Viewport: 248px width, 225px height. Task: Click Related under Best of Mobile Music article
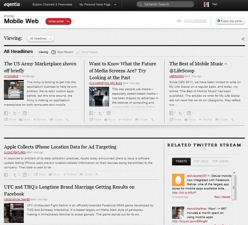click(205, 120)
